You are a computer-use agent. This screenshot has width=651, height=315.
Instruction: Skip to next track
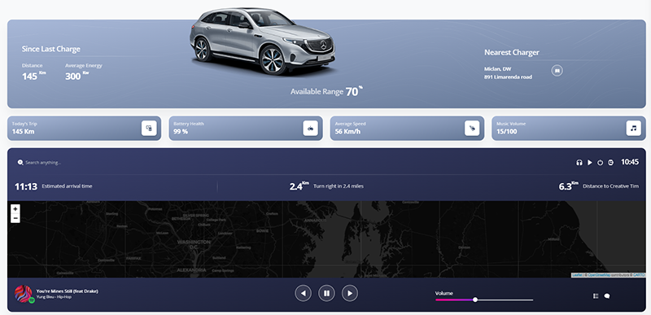pyautogui.click(x=350, y=293)
